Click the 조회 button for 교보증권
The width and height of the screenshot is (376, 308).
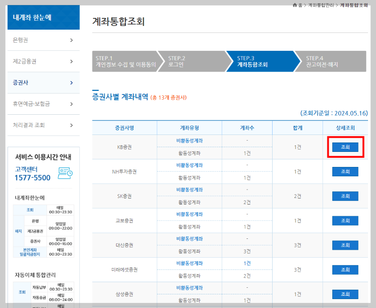click(345, 221)
